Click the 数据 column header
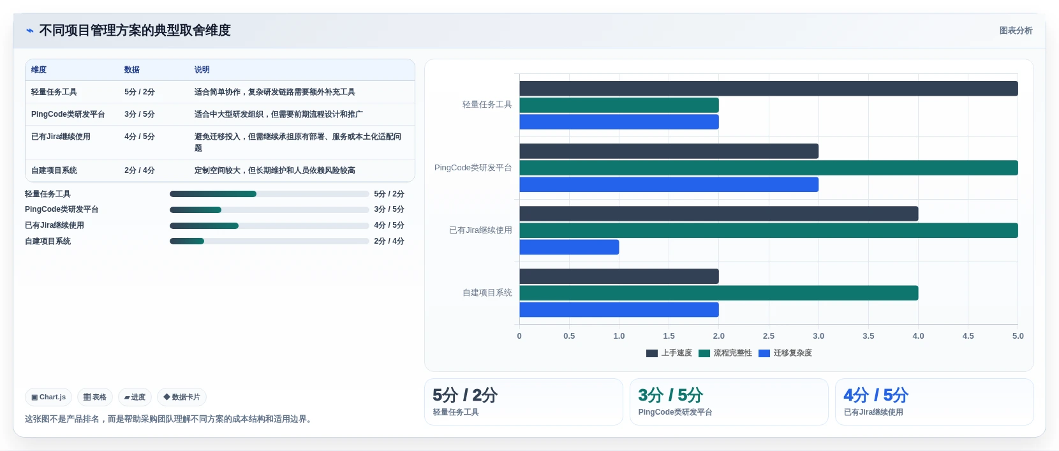Screen dimensions: 1059x451 click(x=132, y=70)
